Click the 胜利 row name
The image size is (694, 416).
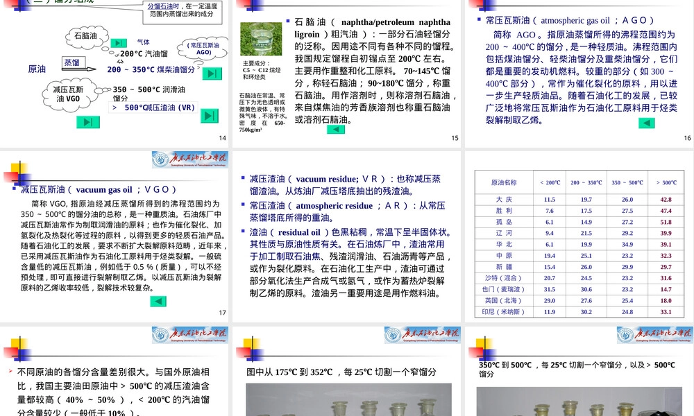pyautogui.click(x=504, y=211)
